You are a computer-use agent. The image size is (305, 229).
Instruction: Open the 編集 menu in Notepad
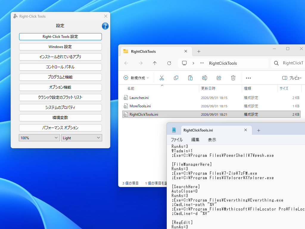(x=195, y=140)
